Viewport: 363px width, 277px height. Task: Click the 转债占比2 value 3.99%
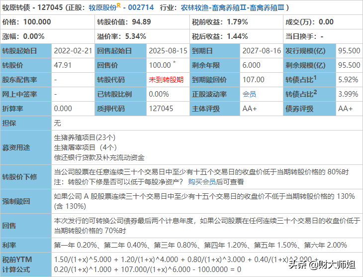(348, 94)
